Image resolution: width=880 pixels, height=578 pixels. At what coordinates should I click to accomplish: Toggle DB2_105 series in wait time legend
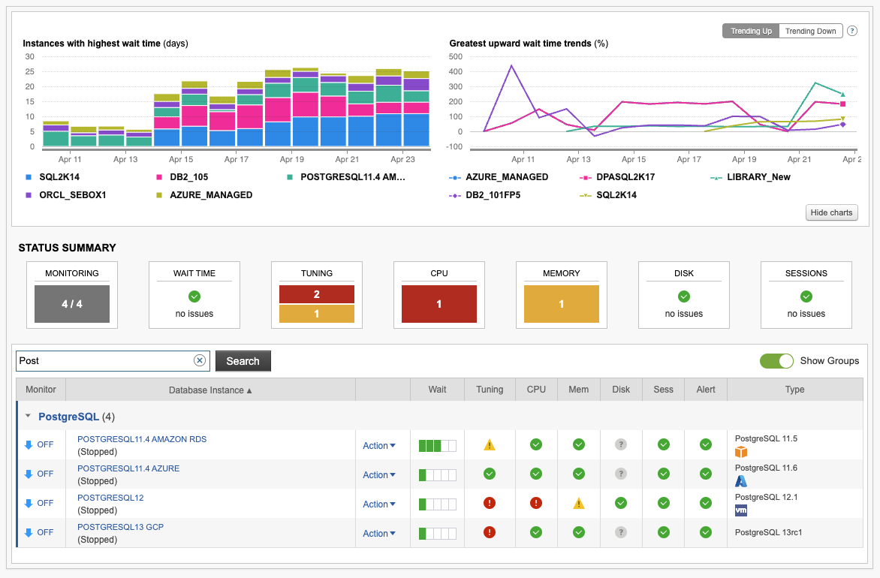[x=182, y=176]
